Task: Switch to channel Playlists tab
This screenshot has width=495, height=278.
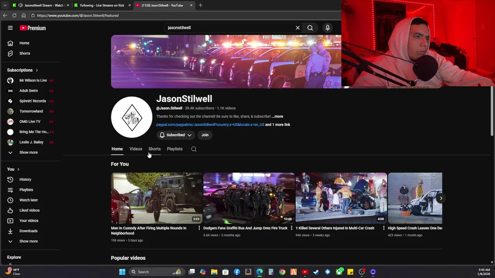Action: point(175,149)
